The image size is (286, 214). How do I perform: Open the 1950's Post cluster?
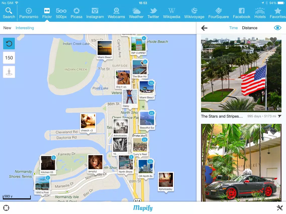(x=42, y=185)
